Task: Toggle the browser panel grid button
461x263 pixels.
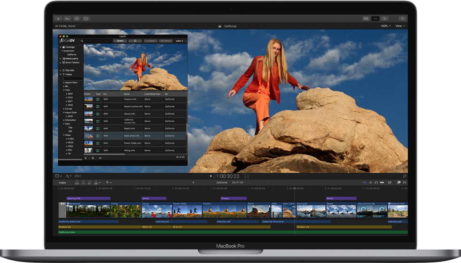Action: 366,18
